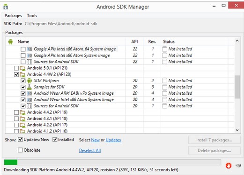Click the Android SDK Manager title bar icon
This screenshot has width=244, height=175.
pyautogui.click(x=6, y=7)
